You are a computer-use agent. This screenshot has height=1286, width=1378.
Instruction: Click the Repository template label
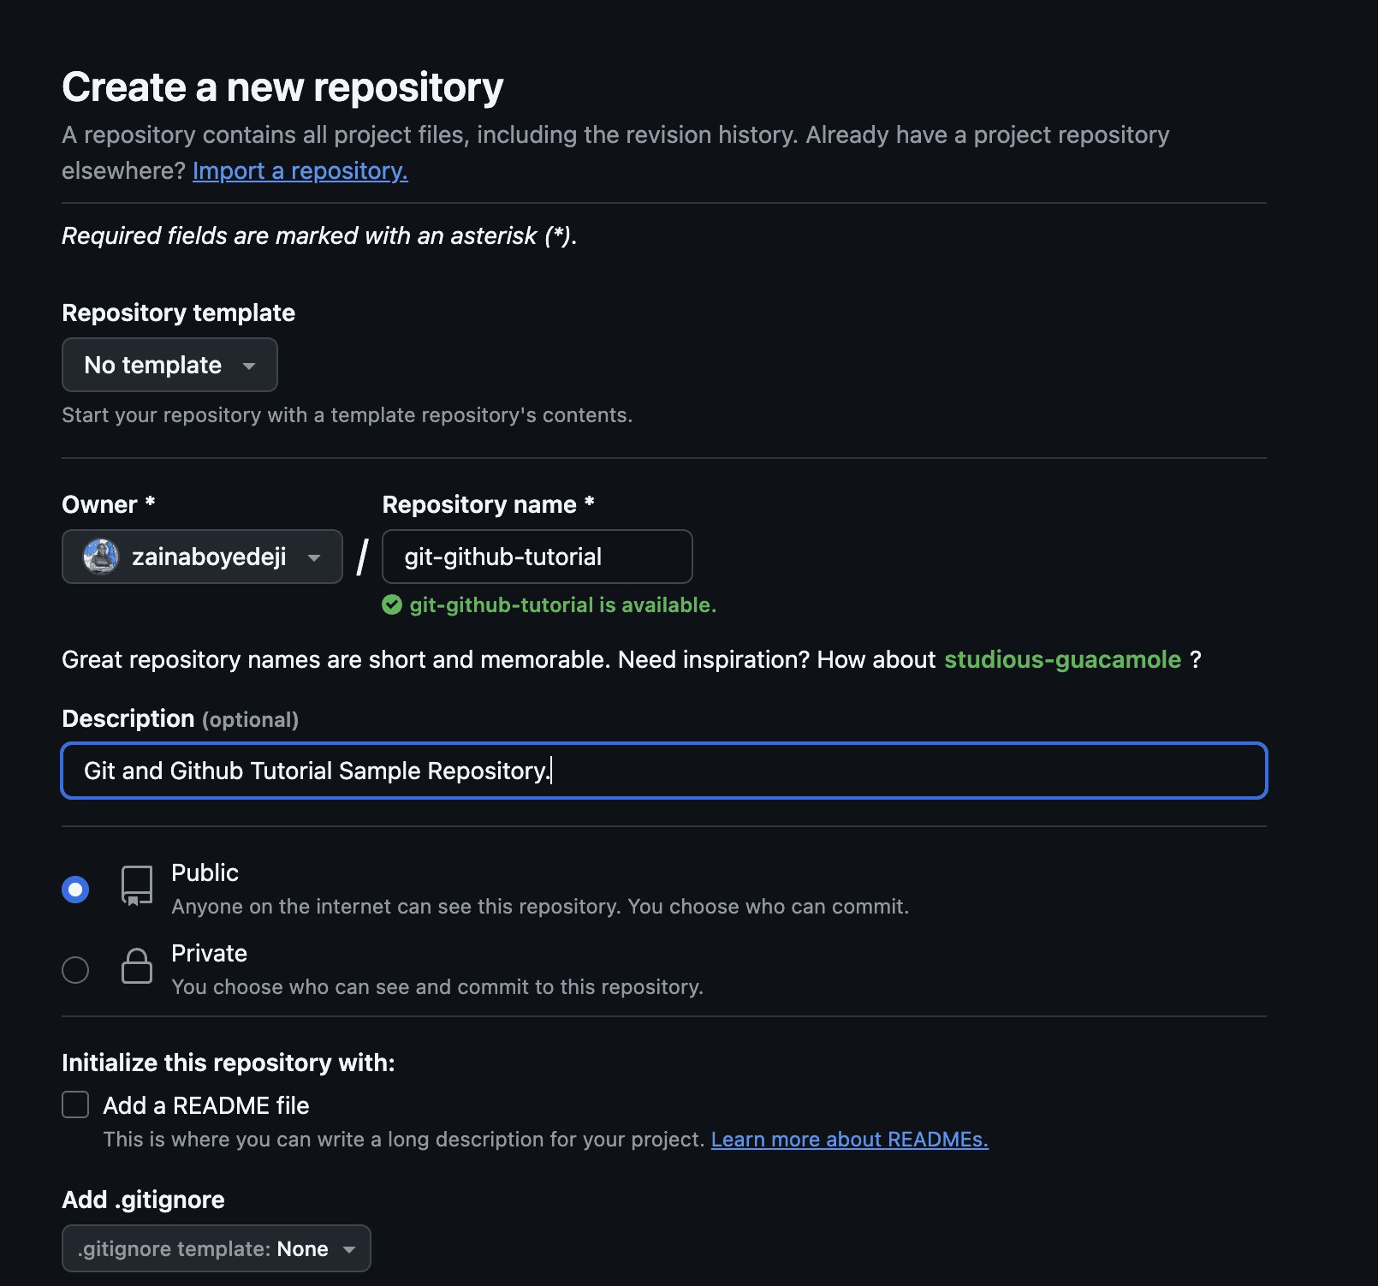178,313
